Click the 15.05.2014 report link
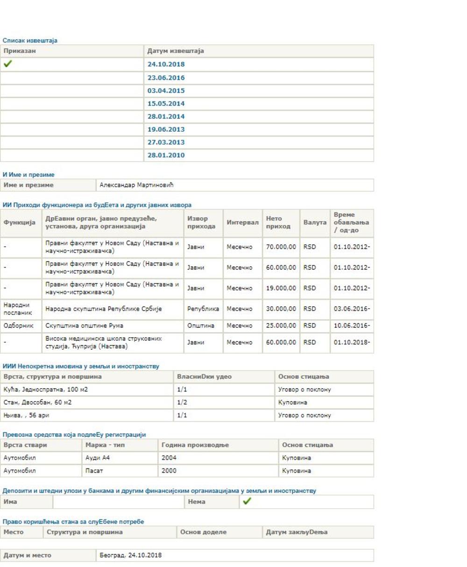 point(166,104)
